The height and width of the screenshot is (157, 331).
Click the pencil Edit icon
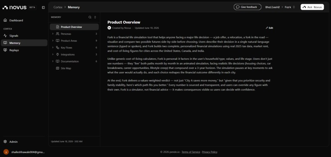[267, 28]
